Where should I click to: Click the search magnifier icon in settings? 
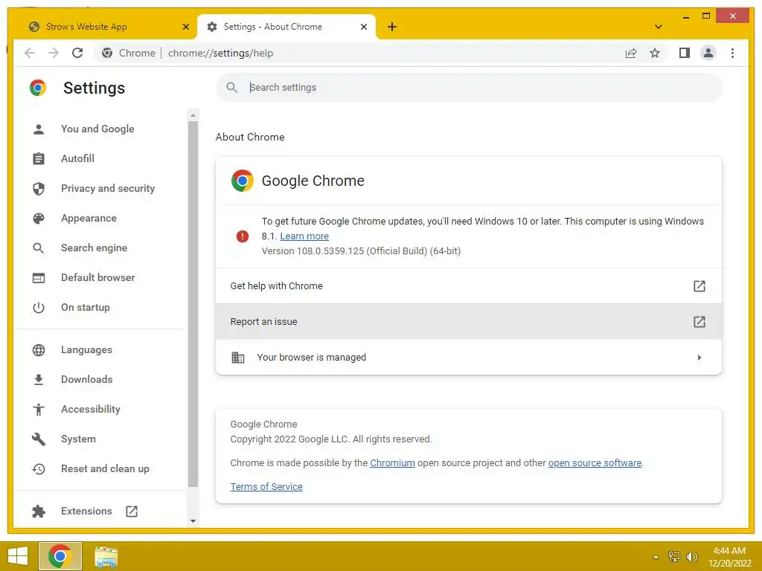tap(232, 88)
